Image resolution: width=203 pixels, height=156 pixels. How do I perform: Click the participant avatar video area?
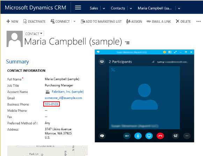pyautogui.click(x=144, y=97)
